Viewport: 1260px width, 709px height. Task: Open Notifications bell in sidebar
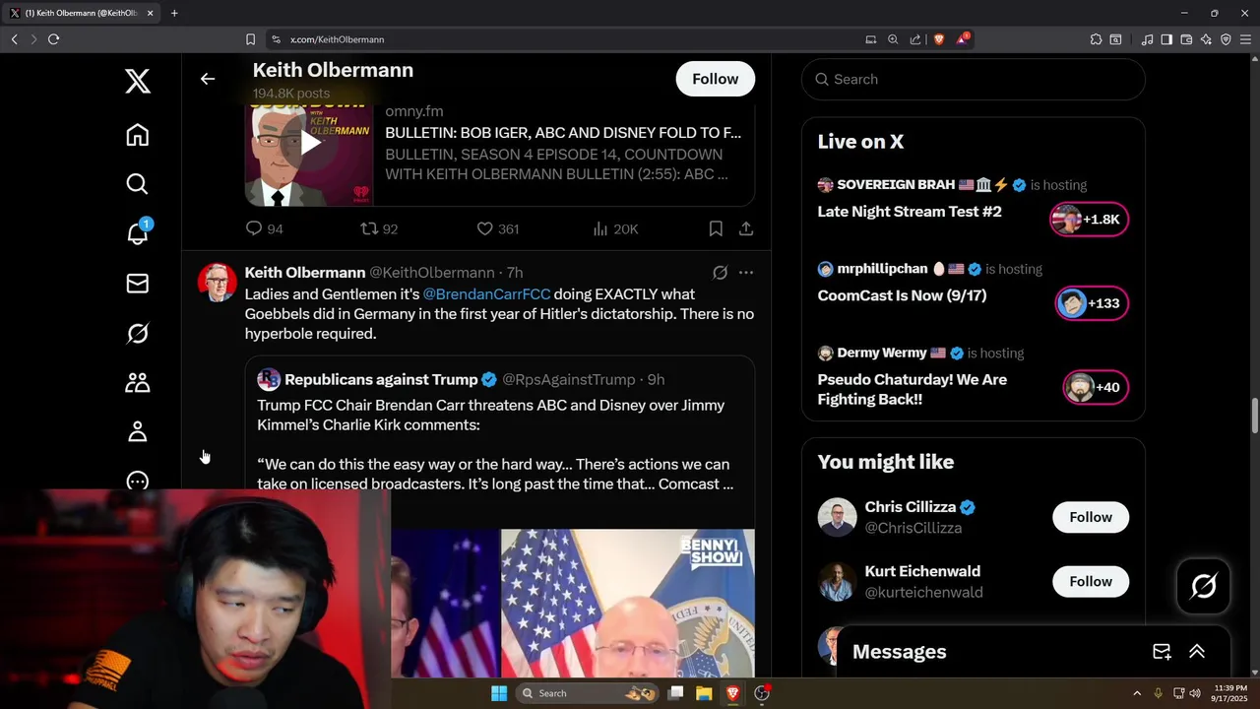[138, 232]
